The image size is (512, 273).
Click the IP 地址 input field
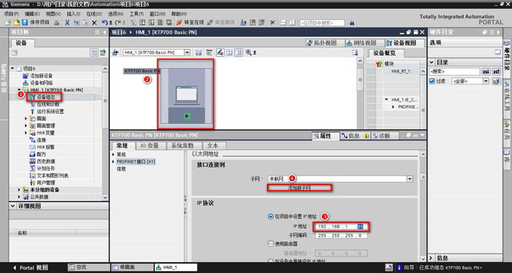click(x=341, y=227)
